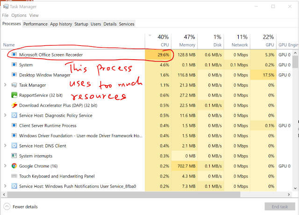
Task: Expand Service Host: Diagnostic Policy Service
Action: click(5, 115)
